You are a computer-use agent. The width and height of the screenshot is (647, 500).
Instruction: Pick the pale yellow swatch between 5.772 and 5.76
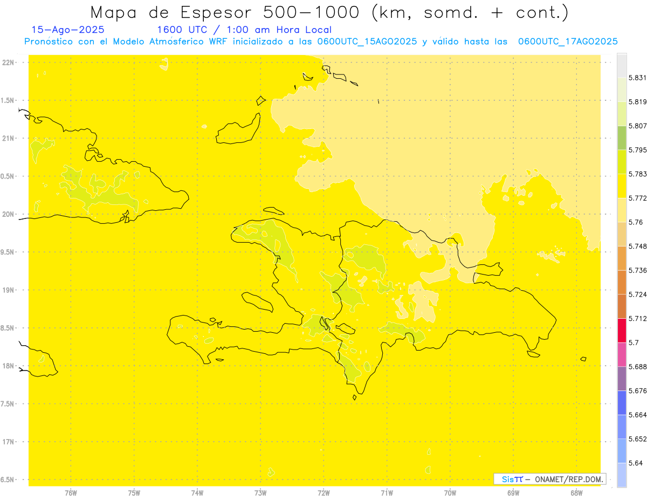tap(622, 210)
